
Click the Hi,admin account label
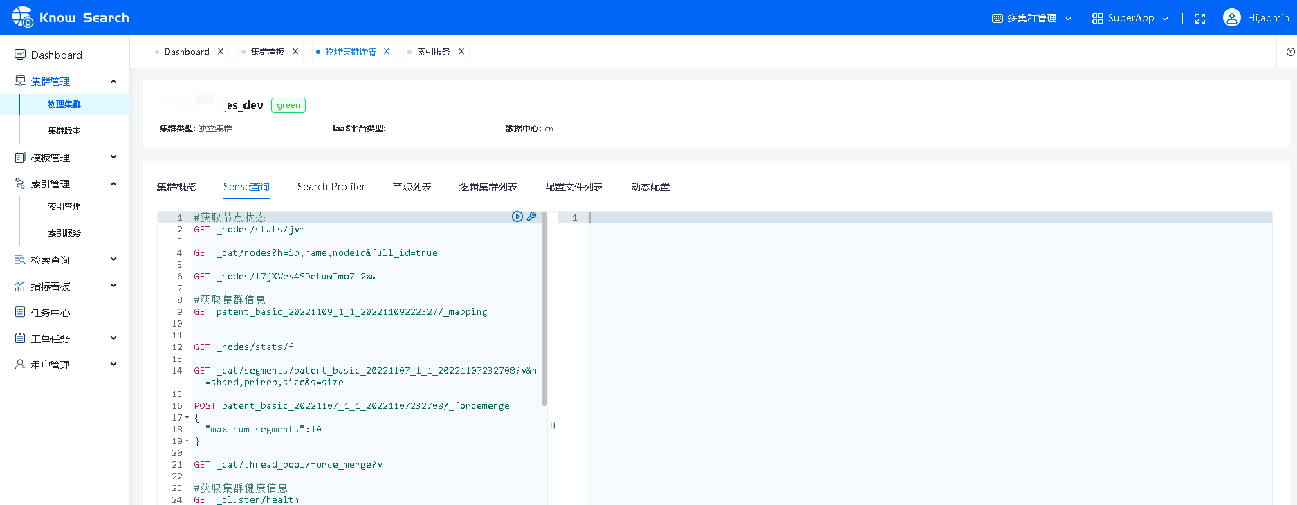[x=1268, y=18]
